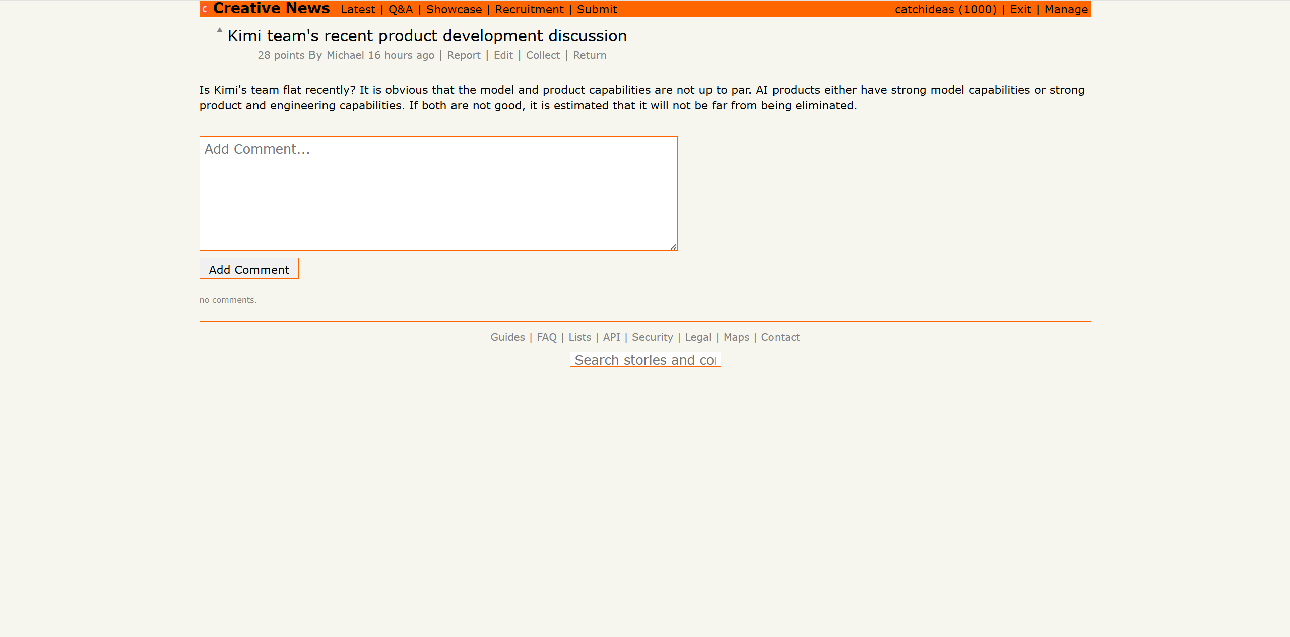
Task: Open the Security footer link
Action: coord(652,337)
